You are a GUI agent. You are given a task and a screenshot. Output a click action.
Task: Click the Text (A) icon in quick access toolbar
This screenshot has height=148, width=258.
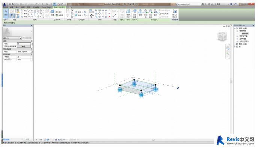42,4
